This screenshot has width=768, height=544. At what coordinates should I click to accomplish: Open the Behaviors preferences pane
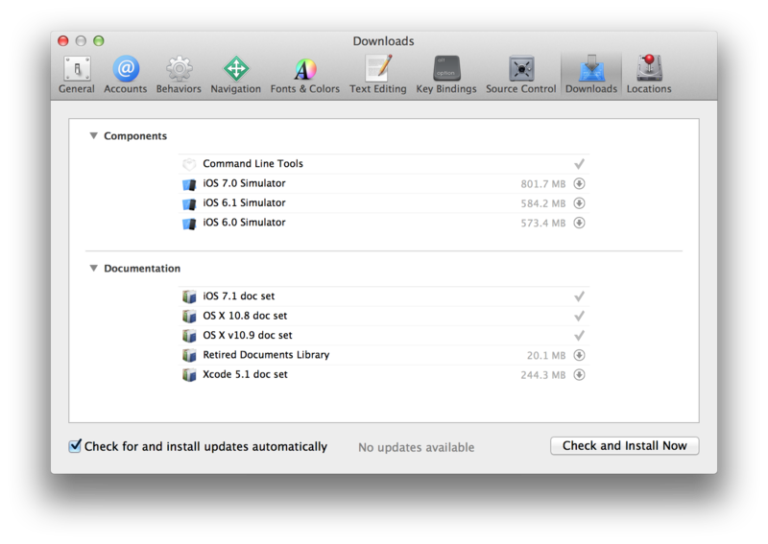pyautogui.click(x=179, y=75)
